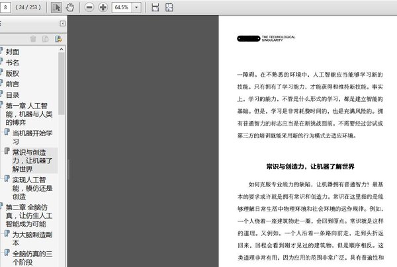This screenshot has width=397, height=267.
Task: Click the bookmarks panel scrollbar thumb
Action: click(x=62, y=84)
